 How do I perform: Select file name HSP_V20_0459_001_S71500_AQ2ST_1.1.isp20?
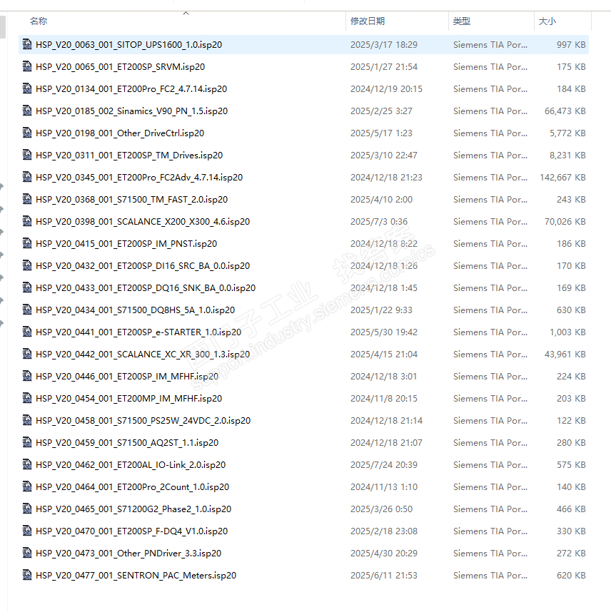click(127, 443)
